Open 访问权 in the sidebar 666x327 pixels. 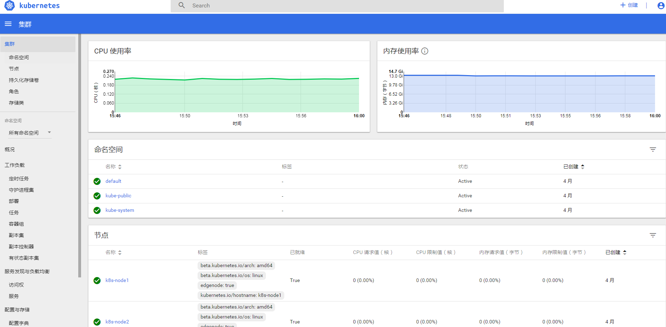(x=16, y=285)
